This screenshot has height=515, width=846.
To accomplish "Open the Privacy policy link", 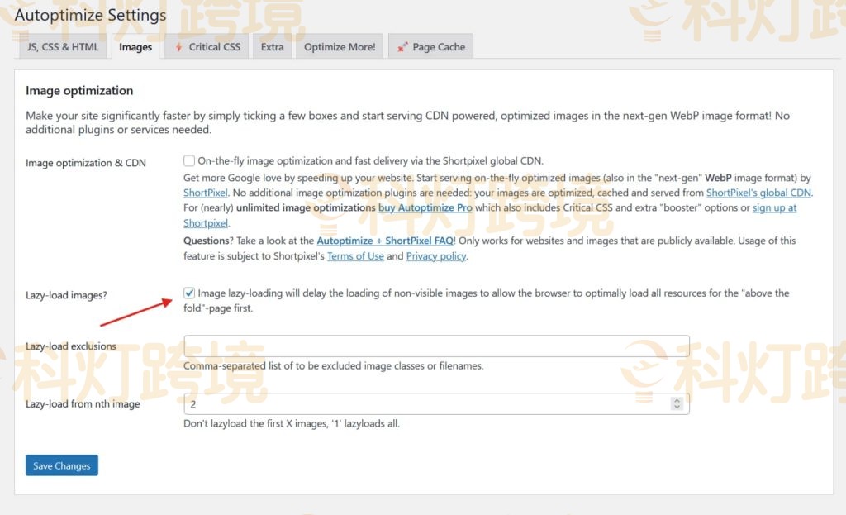I will pos(436,256).
